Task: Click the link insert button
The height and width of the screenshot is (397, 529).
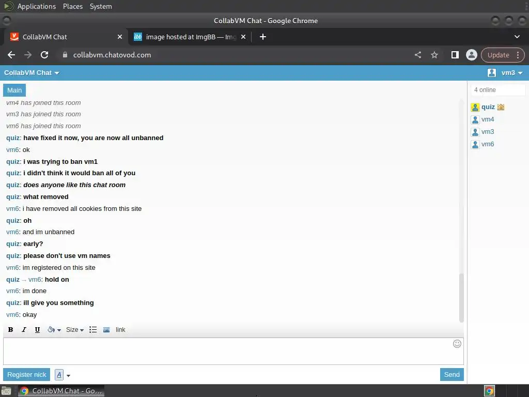Action: point(120,330)
